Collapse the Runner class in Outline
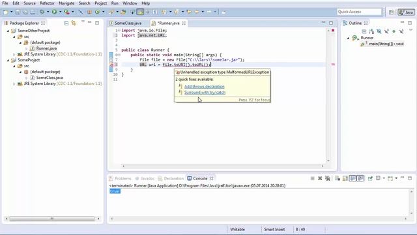The width and height of the screenshot is (417, 235). pos(348,38)
